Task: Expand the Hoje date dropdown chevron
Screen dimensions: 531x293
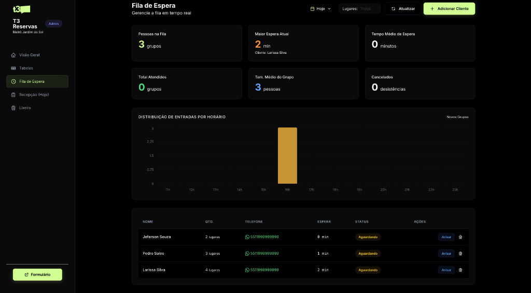Action: pyautogui.click(x=329, y=9)
